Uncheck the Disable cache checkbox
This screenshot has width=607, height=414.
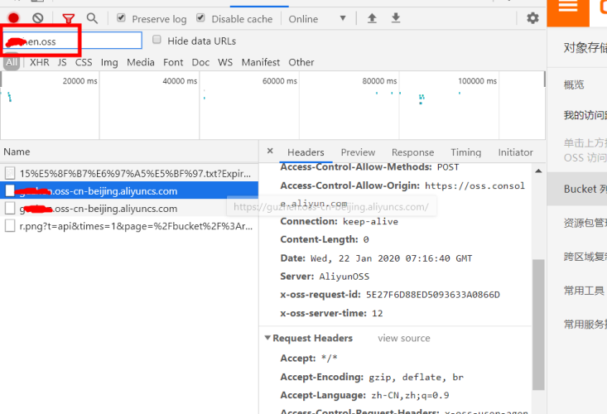point(200,18)
